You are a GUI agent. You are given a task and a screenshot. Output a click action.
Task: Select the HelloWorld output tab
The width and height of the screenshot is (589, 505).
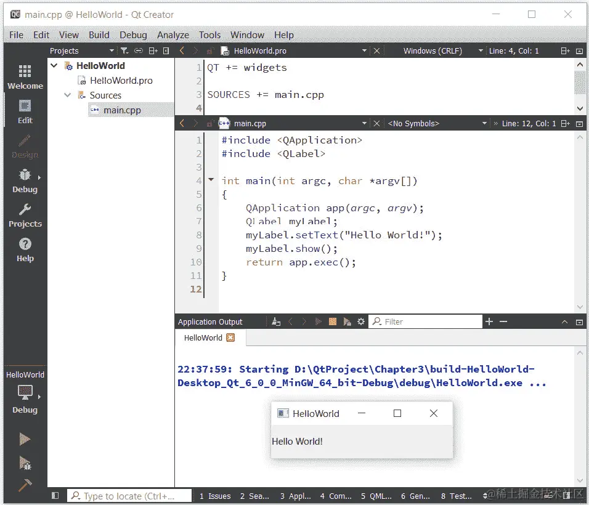[x=203, y=337]
